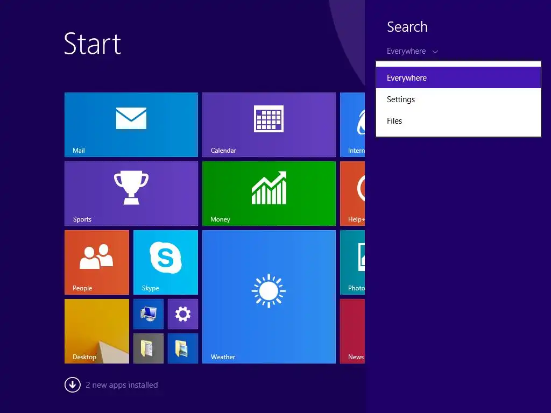Launch the Skype tile
551x413 pixels.
click(x=166, y=262)
